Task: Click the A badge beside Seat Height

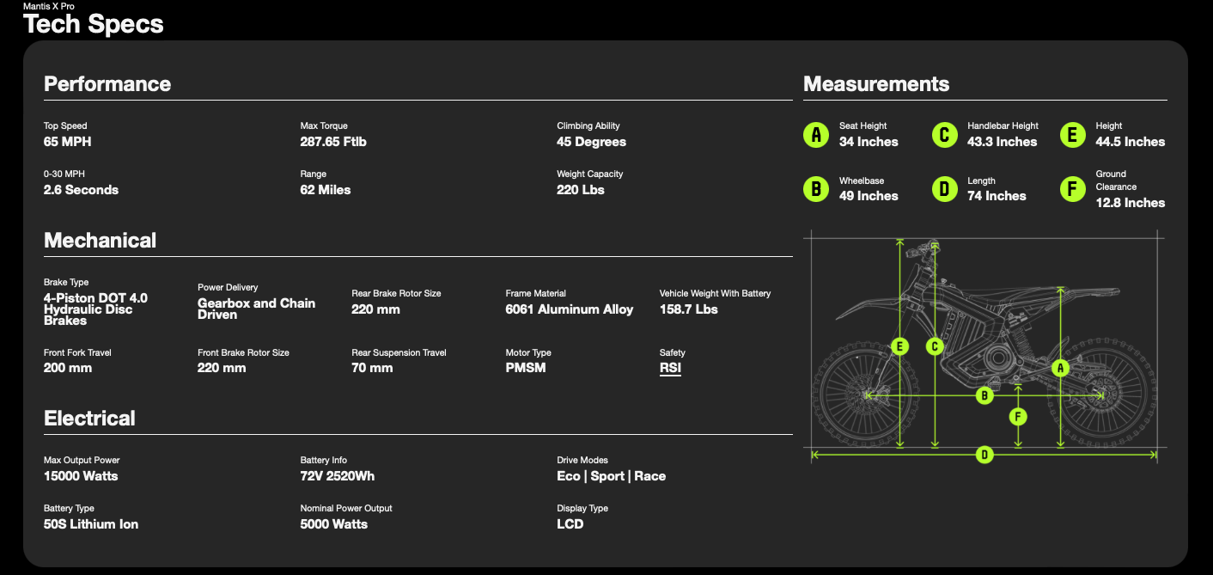Action: (x=816, y=135)
